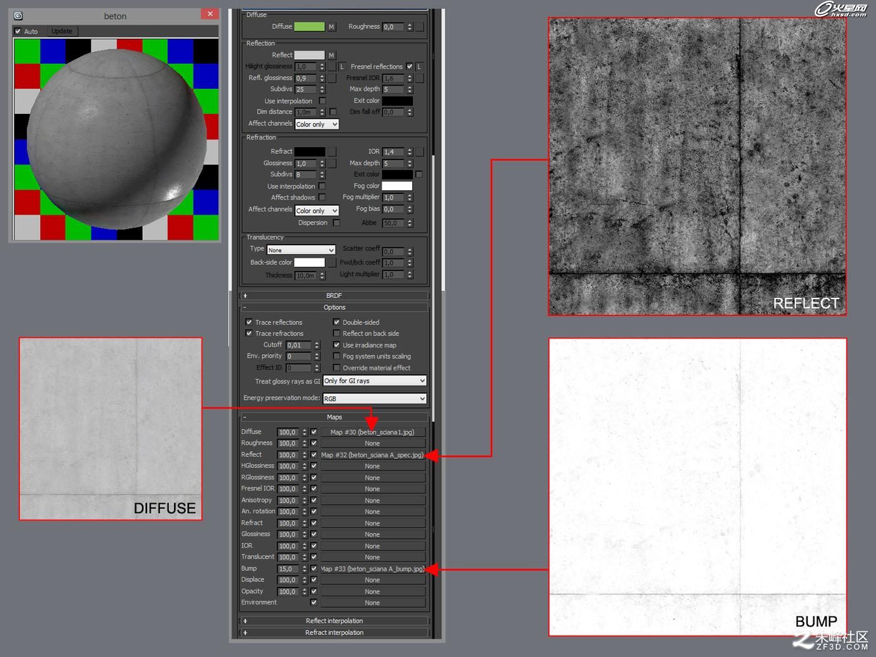Open the Energy preservation mode dropdown
The width and height of the screenshot is (876, 657).
click(374, 399)
